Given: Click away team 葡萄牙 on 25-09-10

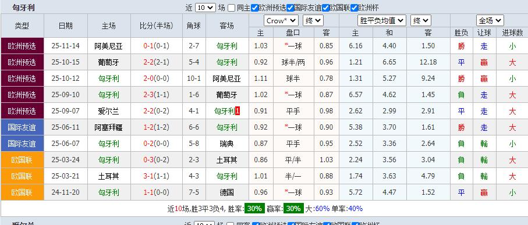Looking at the screenshot, I should point(226,95).
